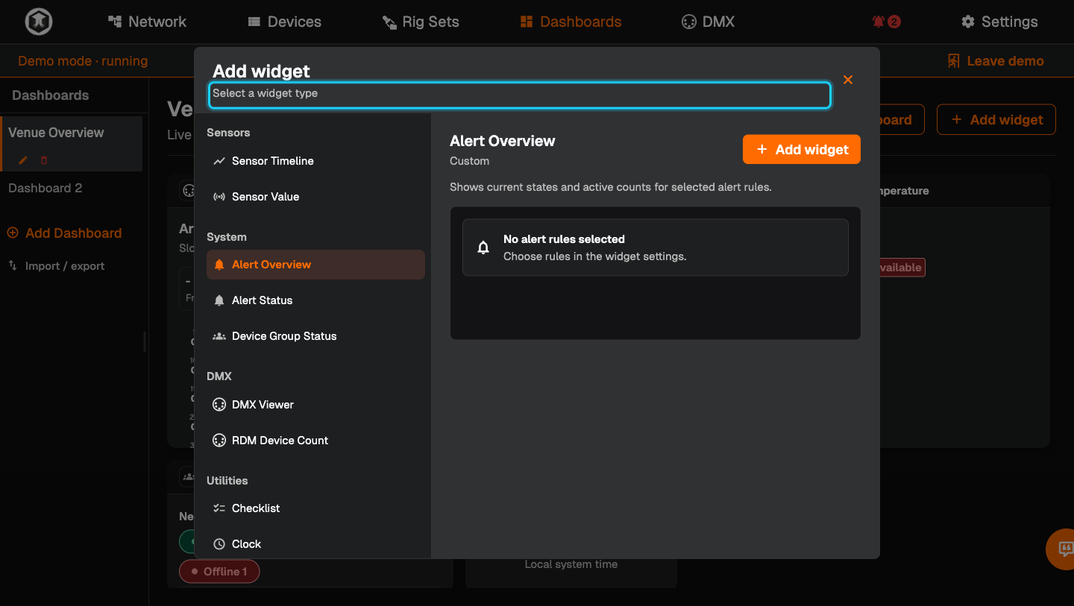
Task: Click the DMX Viewer connector icon
Action: pyautogui.click(x=219, y=405)
